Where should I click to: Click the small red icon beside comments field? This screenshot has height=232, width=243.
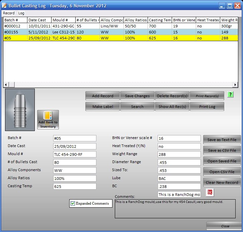[210, 193]
